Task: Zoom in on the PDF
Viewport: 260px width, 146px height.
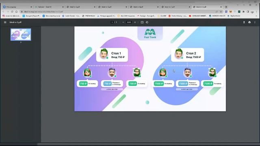Action: tap(135, 22)
